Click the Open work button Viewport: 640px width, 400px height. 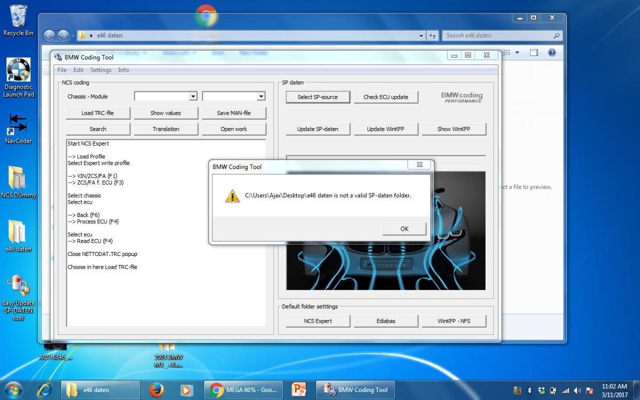[234, 129]
